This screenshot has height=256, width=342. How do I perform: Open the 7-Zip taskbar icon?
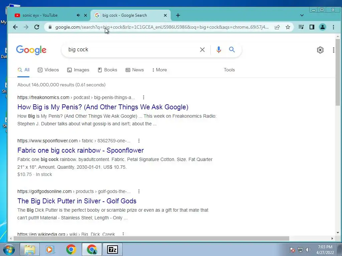click(x=113, y=249)
